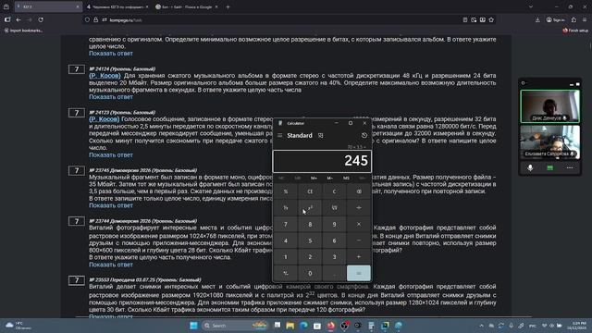Click digit 6 on Calculator keypad

pyautogui.click(x=334, y=240)
